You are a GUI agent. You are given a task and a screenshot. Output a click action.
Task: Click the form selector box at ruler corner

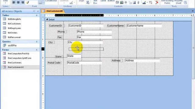[x=43, y=15]
